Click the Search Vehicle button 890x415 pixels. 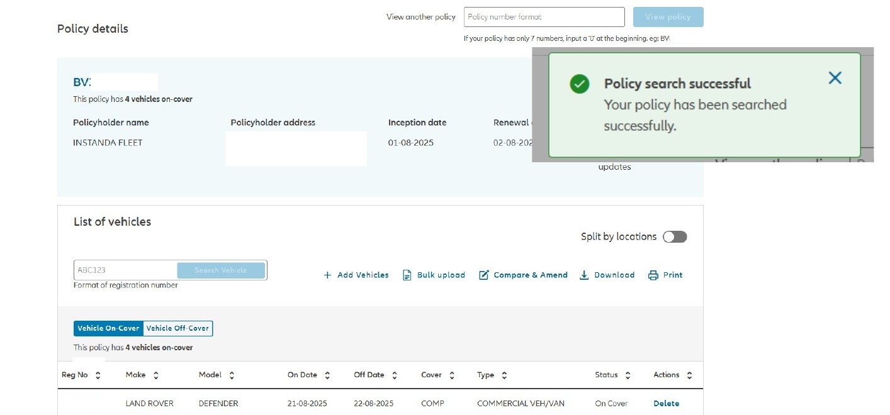[x=221, y=270]
